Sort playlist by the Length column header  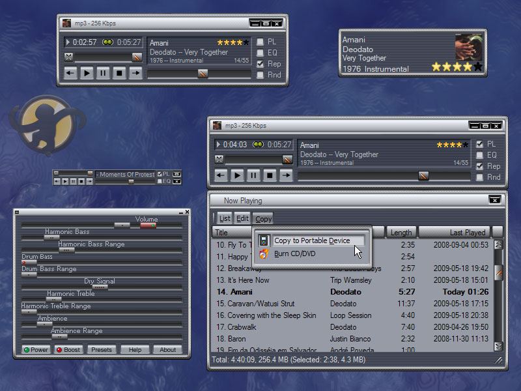tap(401, 233)
